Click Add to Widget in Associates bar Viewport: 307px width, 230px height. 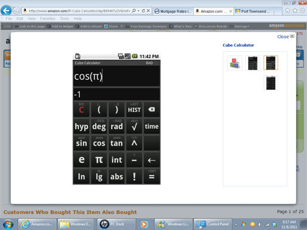pos(60,26)
